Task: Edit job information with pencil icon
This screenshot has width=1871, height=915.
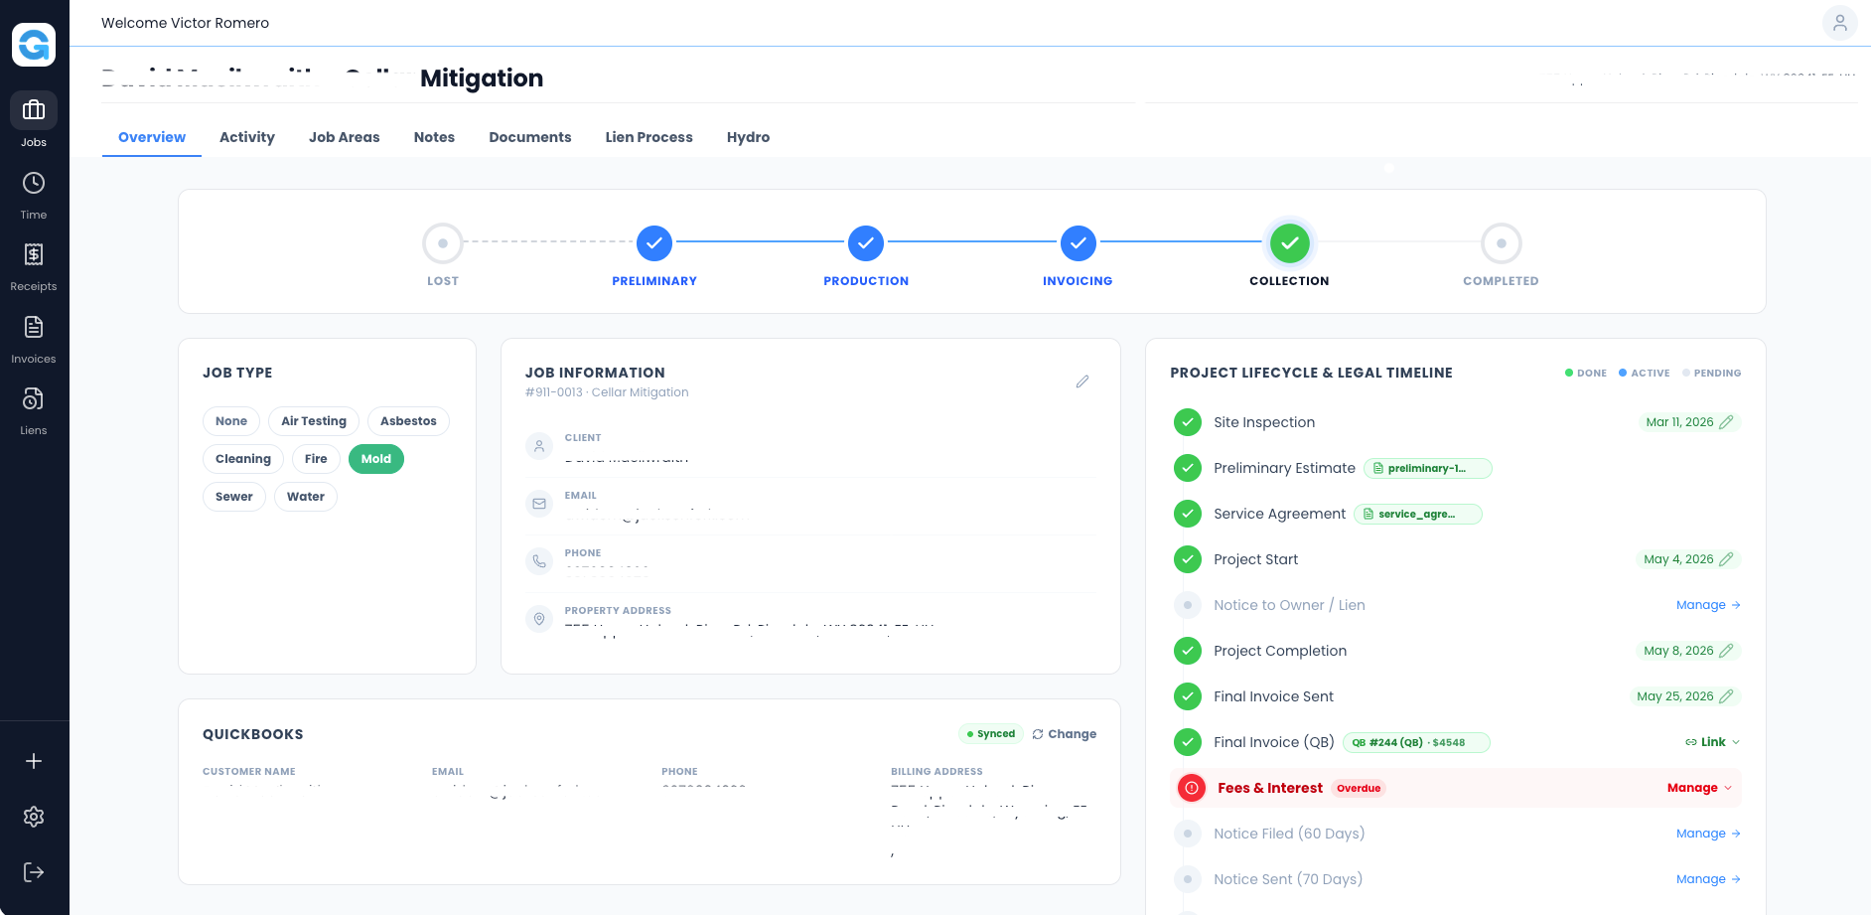Action: point(1082,381)
